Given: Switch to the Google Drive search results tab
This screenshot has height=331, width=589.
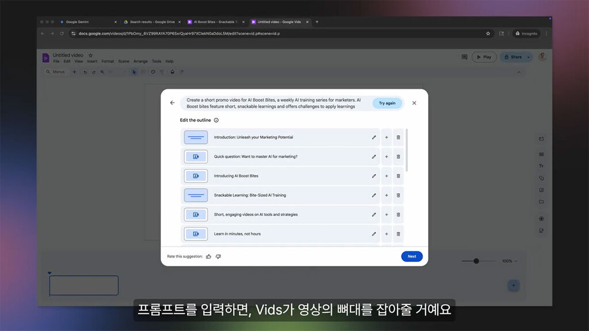Looking at the screenshot, I should 152,22.
